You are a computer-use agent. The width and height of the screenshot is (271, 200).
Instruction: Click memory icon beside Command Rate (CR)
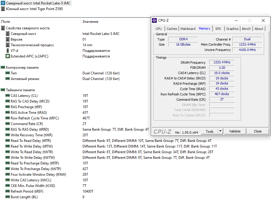point(8,124)
